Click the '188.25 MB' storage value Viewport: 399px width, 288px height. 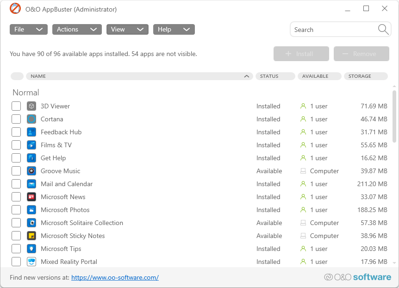[x=372, y=210]
